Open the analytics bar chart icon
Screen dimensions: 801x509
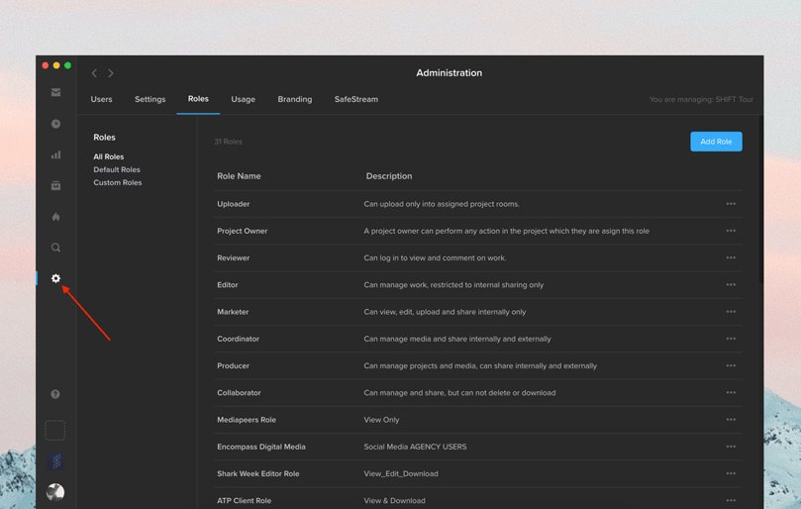click(x=55, y=154)
